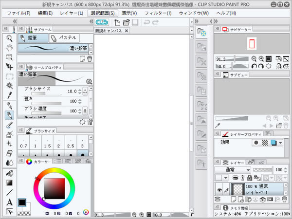Image resolution: width=292 pixels, height=219 pixels.
Task: Toggle lock transparent pixels icon
Action: point(257,178)
